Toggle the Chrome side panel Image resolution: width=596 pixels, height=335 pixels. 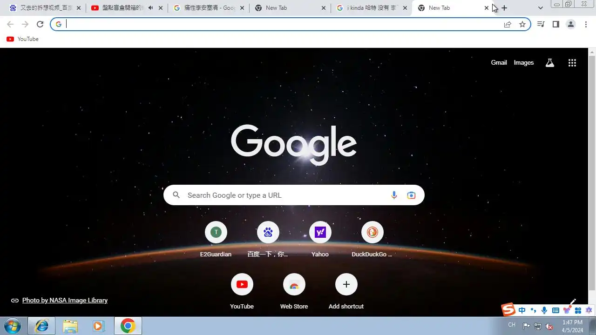[x=555, y=24]
